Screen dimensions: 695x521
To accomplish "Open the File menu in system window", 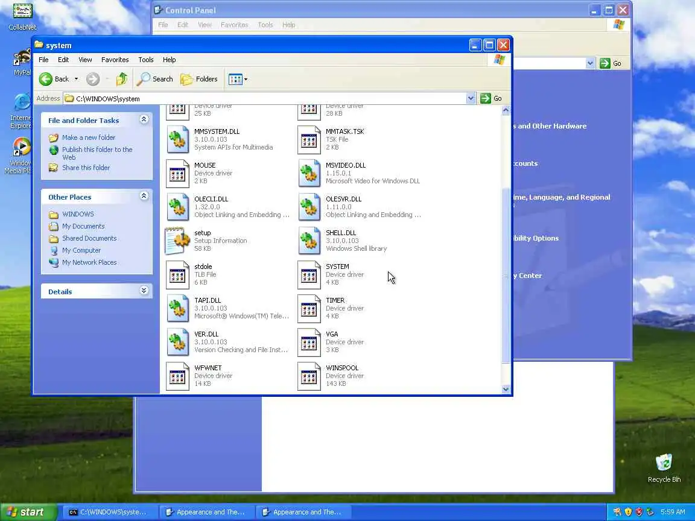I will click(x=43, y=60).
